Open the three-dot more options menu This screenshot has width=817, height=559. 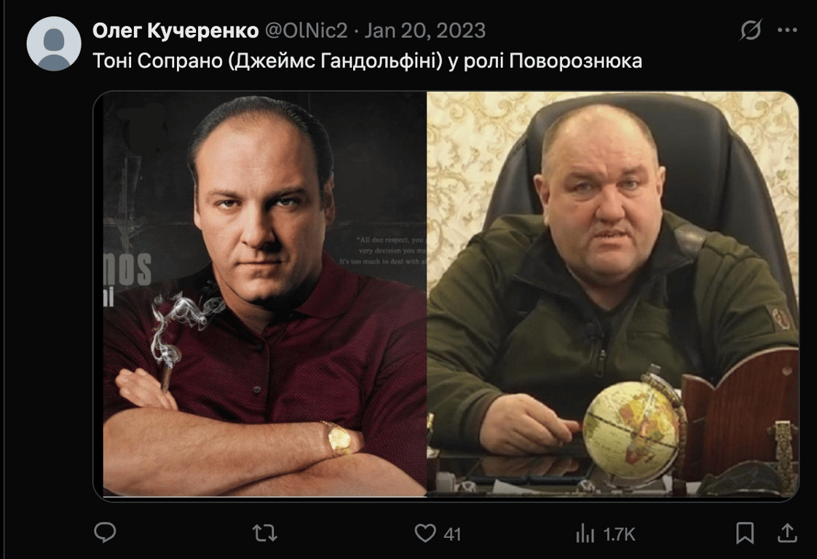[x=787, y=31]
